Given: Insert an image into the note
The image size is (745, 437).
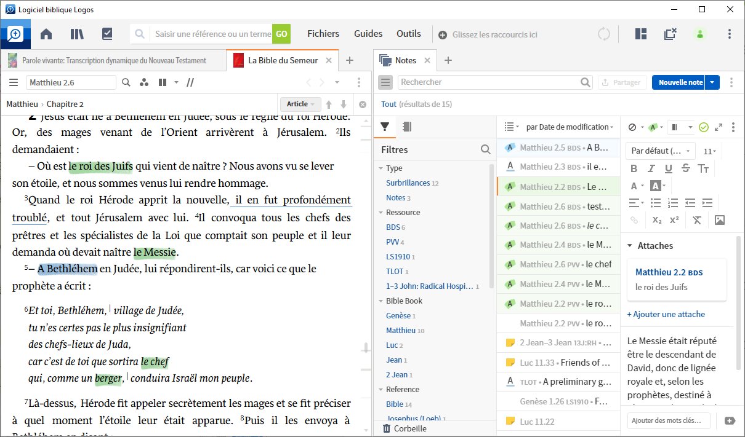Looking at the screenshot, I should click(720, 220).
